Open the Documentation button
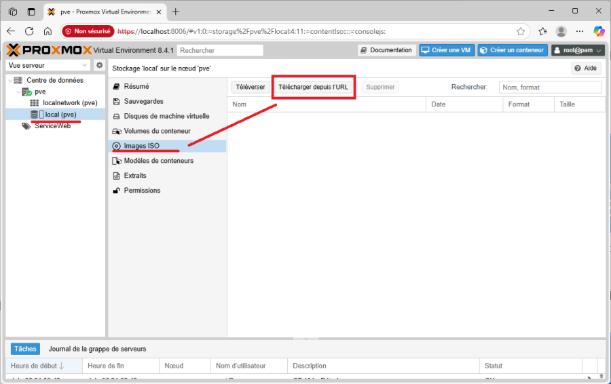This screenshot has width=611, height=384. click(x=386, y=50)
